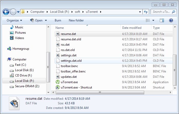Select Music in the navigation pane
Image resolution: width=179 pixels, height=114 pixels.
(x=19, y=27)
